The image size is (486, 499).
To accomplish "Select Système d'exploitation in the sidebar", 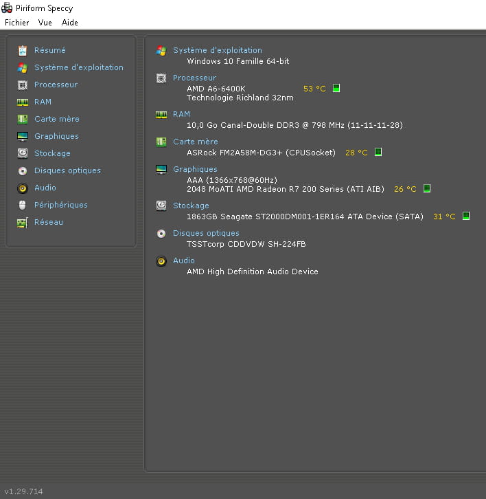I will coord(79,67).
